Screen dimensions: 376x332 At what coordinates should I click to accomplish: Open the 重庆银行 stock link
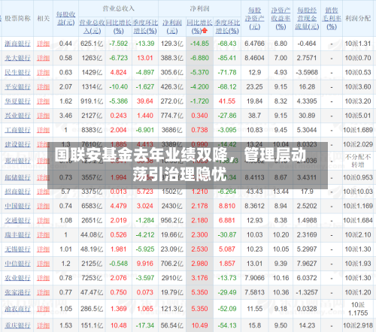(x=17, y=325)
